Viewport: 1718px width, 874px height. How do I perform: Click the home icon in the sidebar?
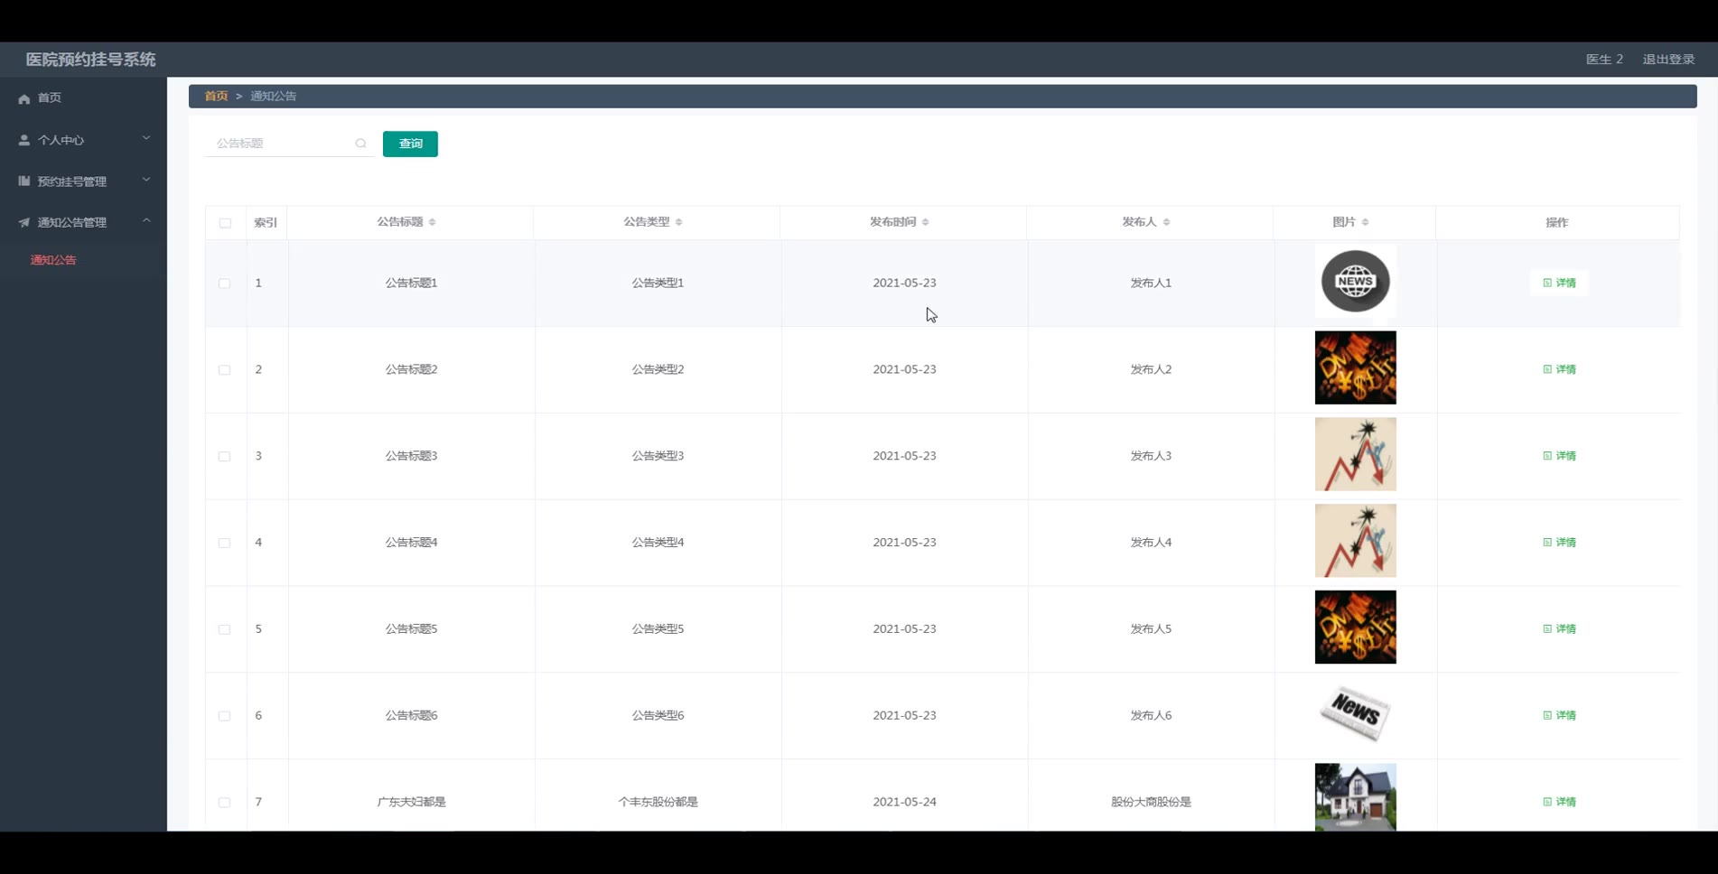(x=24, y=98)
